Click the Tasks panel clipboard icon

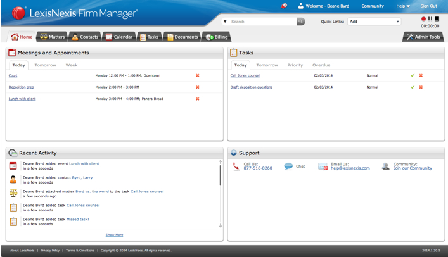tap(233, 53)
